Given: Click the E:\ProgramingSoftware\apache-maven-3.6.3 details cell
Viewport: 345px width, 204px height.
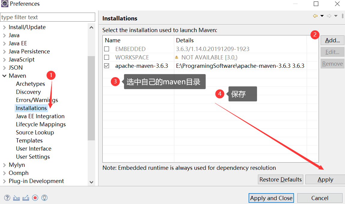Looking at the screenshot, I should pos(240,66).
